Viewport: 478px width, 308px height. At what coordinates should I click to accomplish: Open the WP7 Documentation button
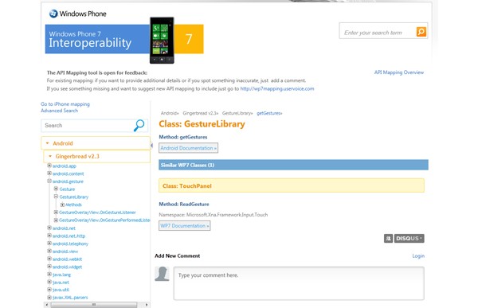[185, 226]
